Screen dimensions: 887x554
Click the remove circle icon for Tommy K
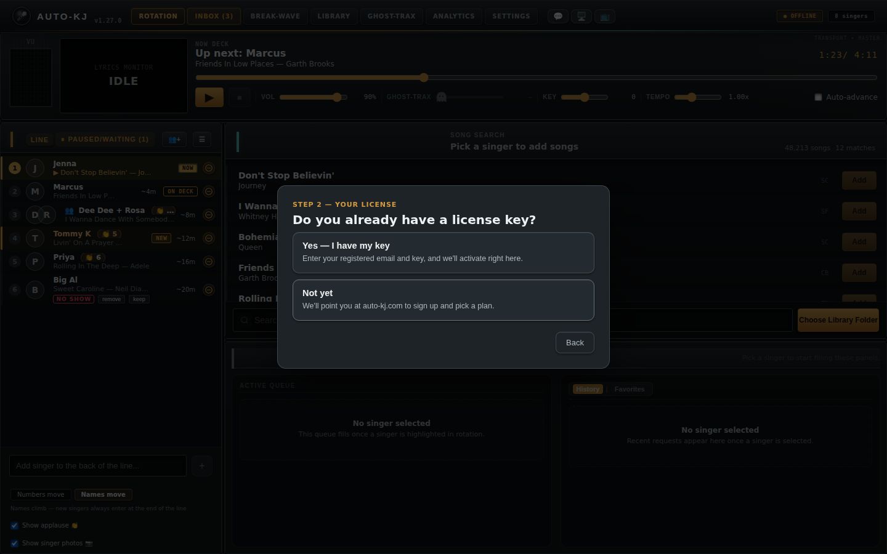(x=209, y=238)
